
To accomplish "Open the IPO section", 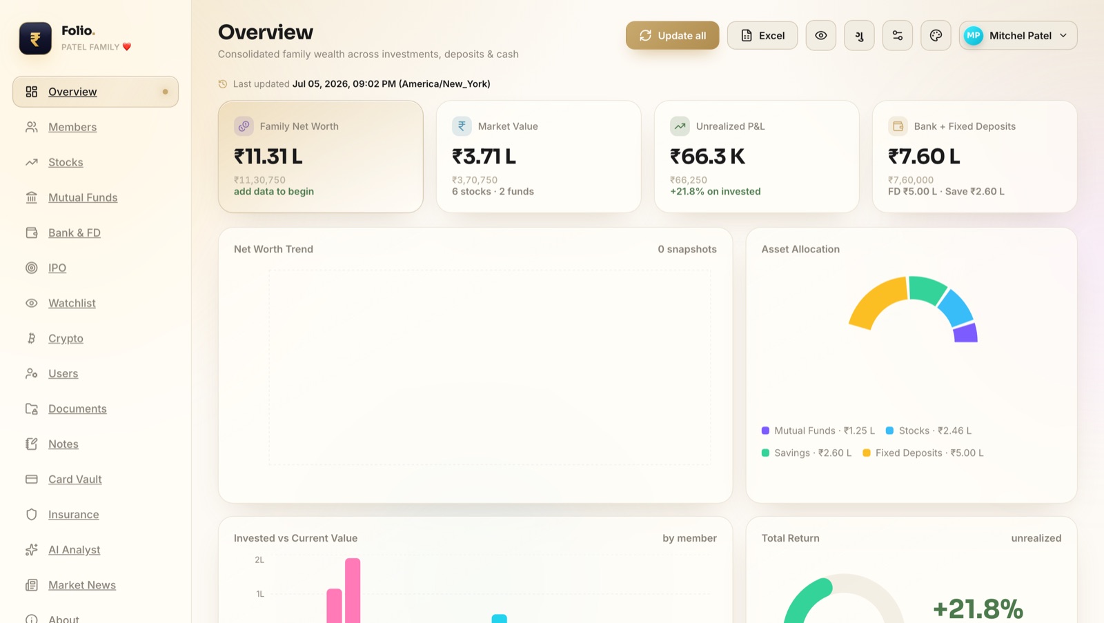I will point(57,268).
